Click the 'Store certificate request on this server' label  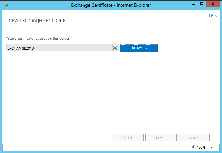[x=38, y=38]
